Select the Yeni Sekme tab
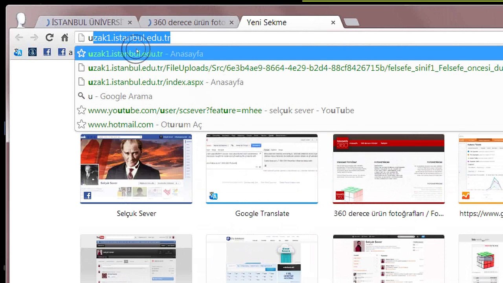503x283 pixels. point(290,22)
